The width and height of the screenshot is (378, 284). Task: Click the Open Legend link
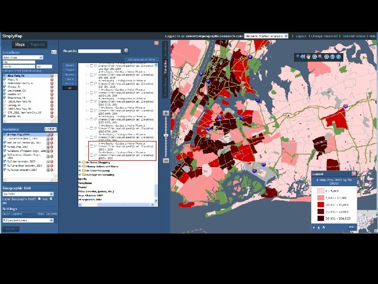pyautogui.click(x=12, y=214)
